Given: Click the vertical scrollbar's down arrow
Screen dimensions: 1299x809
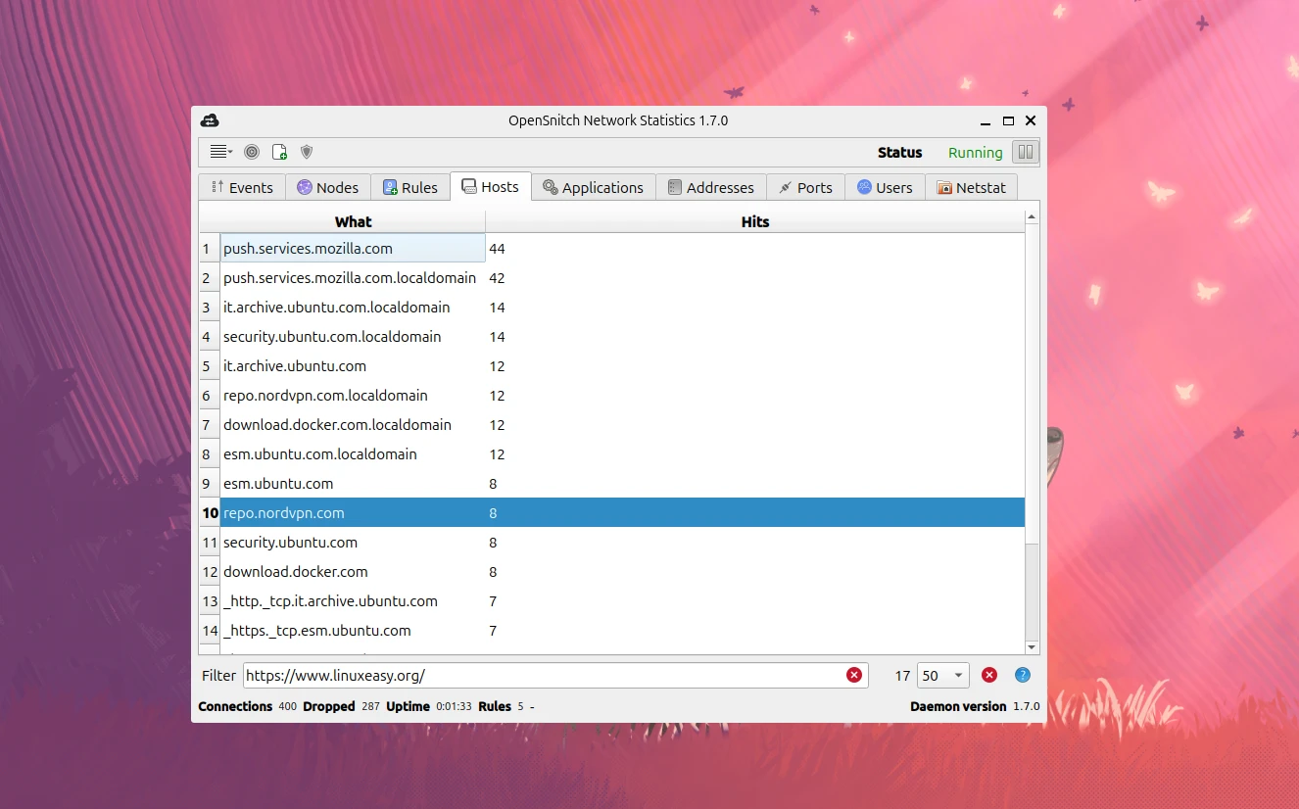Looking at the screenshot, I should (1032, 647).
